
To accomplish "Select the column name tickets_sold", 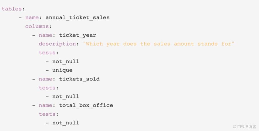I will (x=79, y=79).
